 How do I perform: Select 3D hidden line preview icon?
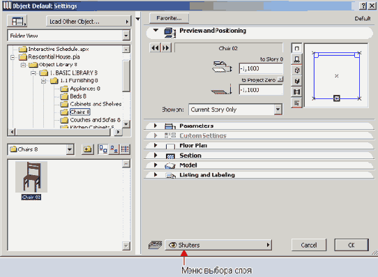pyautogui.click(x=297, y=70)
